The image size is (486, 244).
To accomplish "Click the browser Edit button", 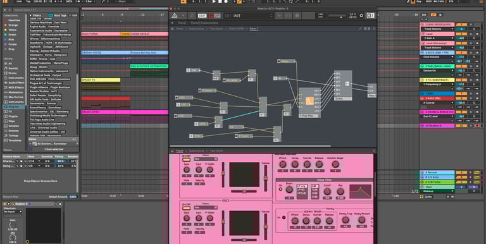I will point(73,15).
